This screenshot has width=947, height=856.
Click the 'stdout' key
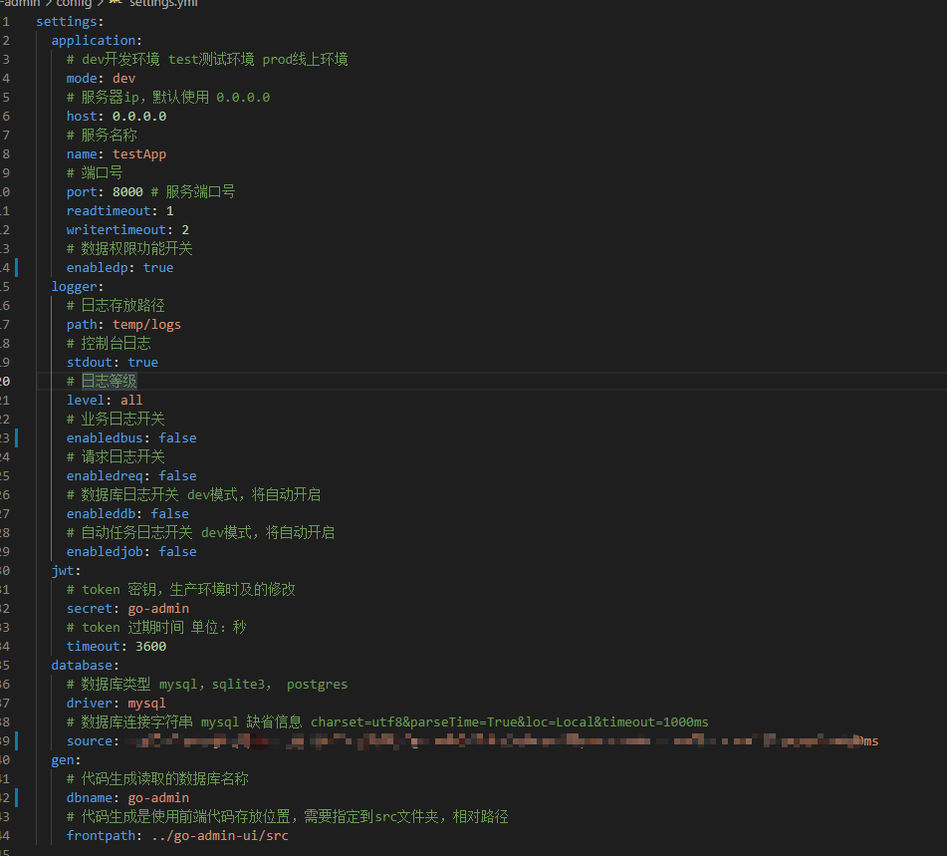[x=90, y=363]
